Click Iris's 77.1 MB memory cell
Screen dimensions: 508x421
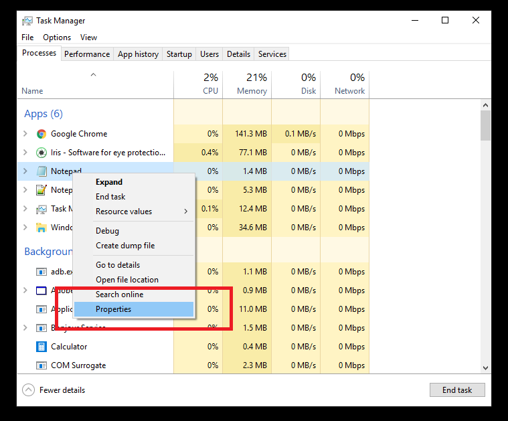pos(247,153)
